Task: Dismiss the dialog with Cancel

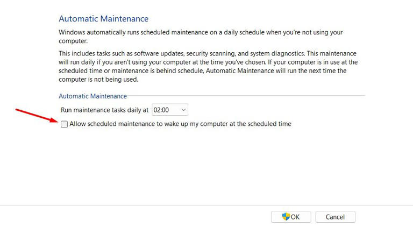Action: (334, 217)
